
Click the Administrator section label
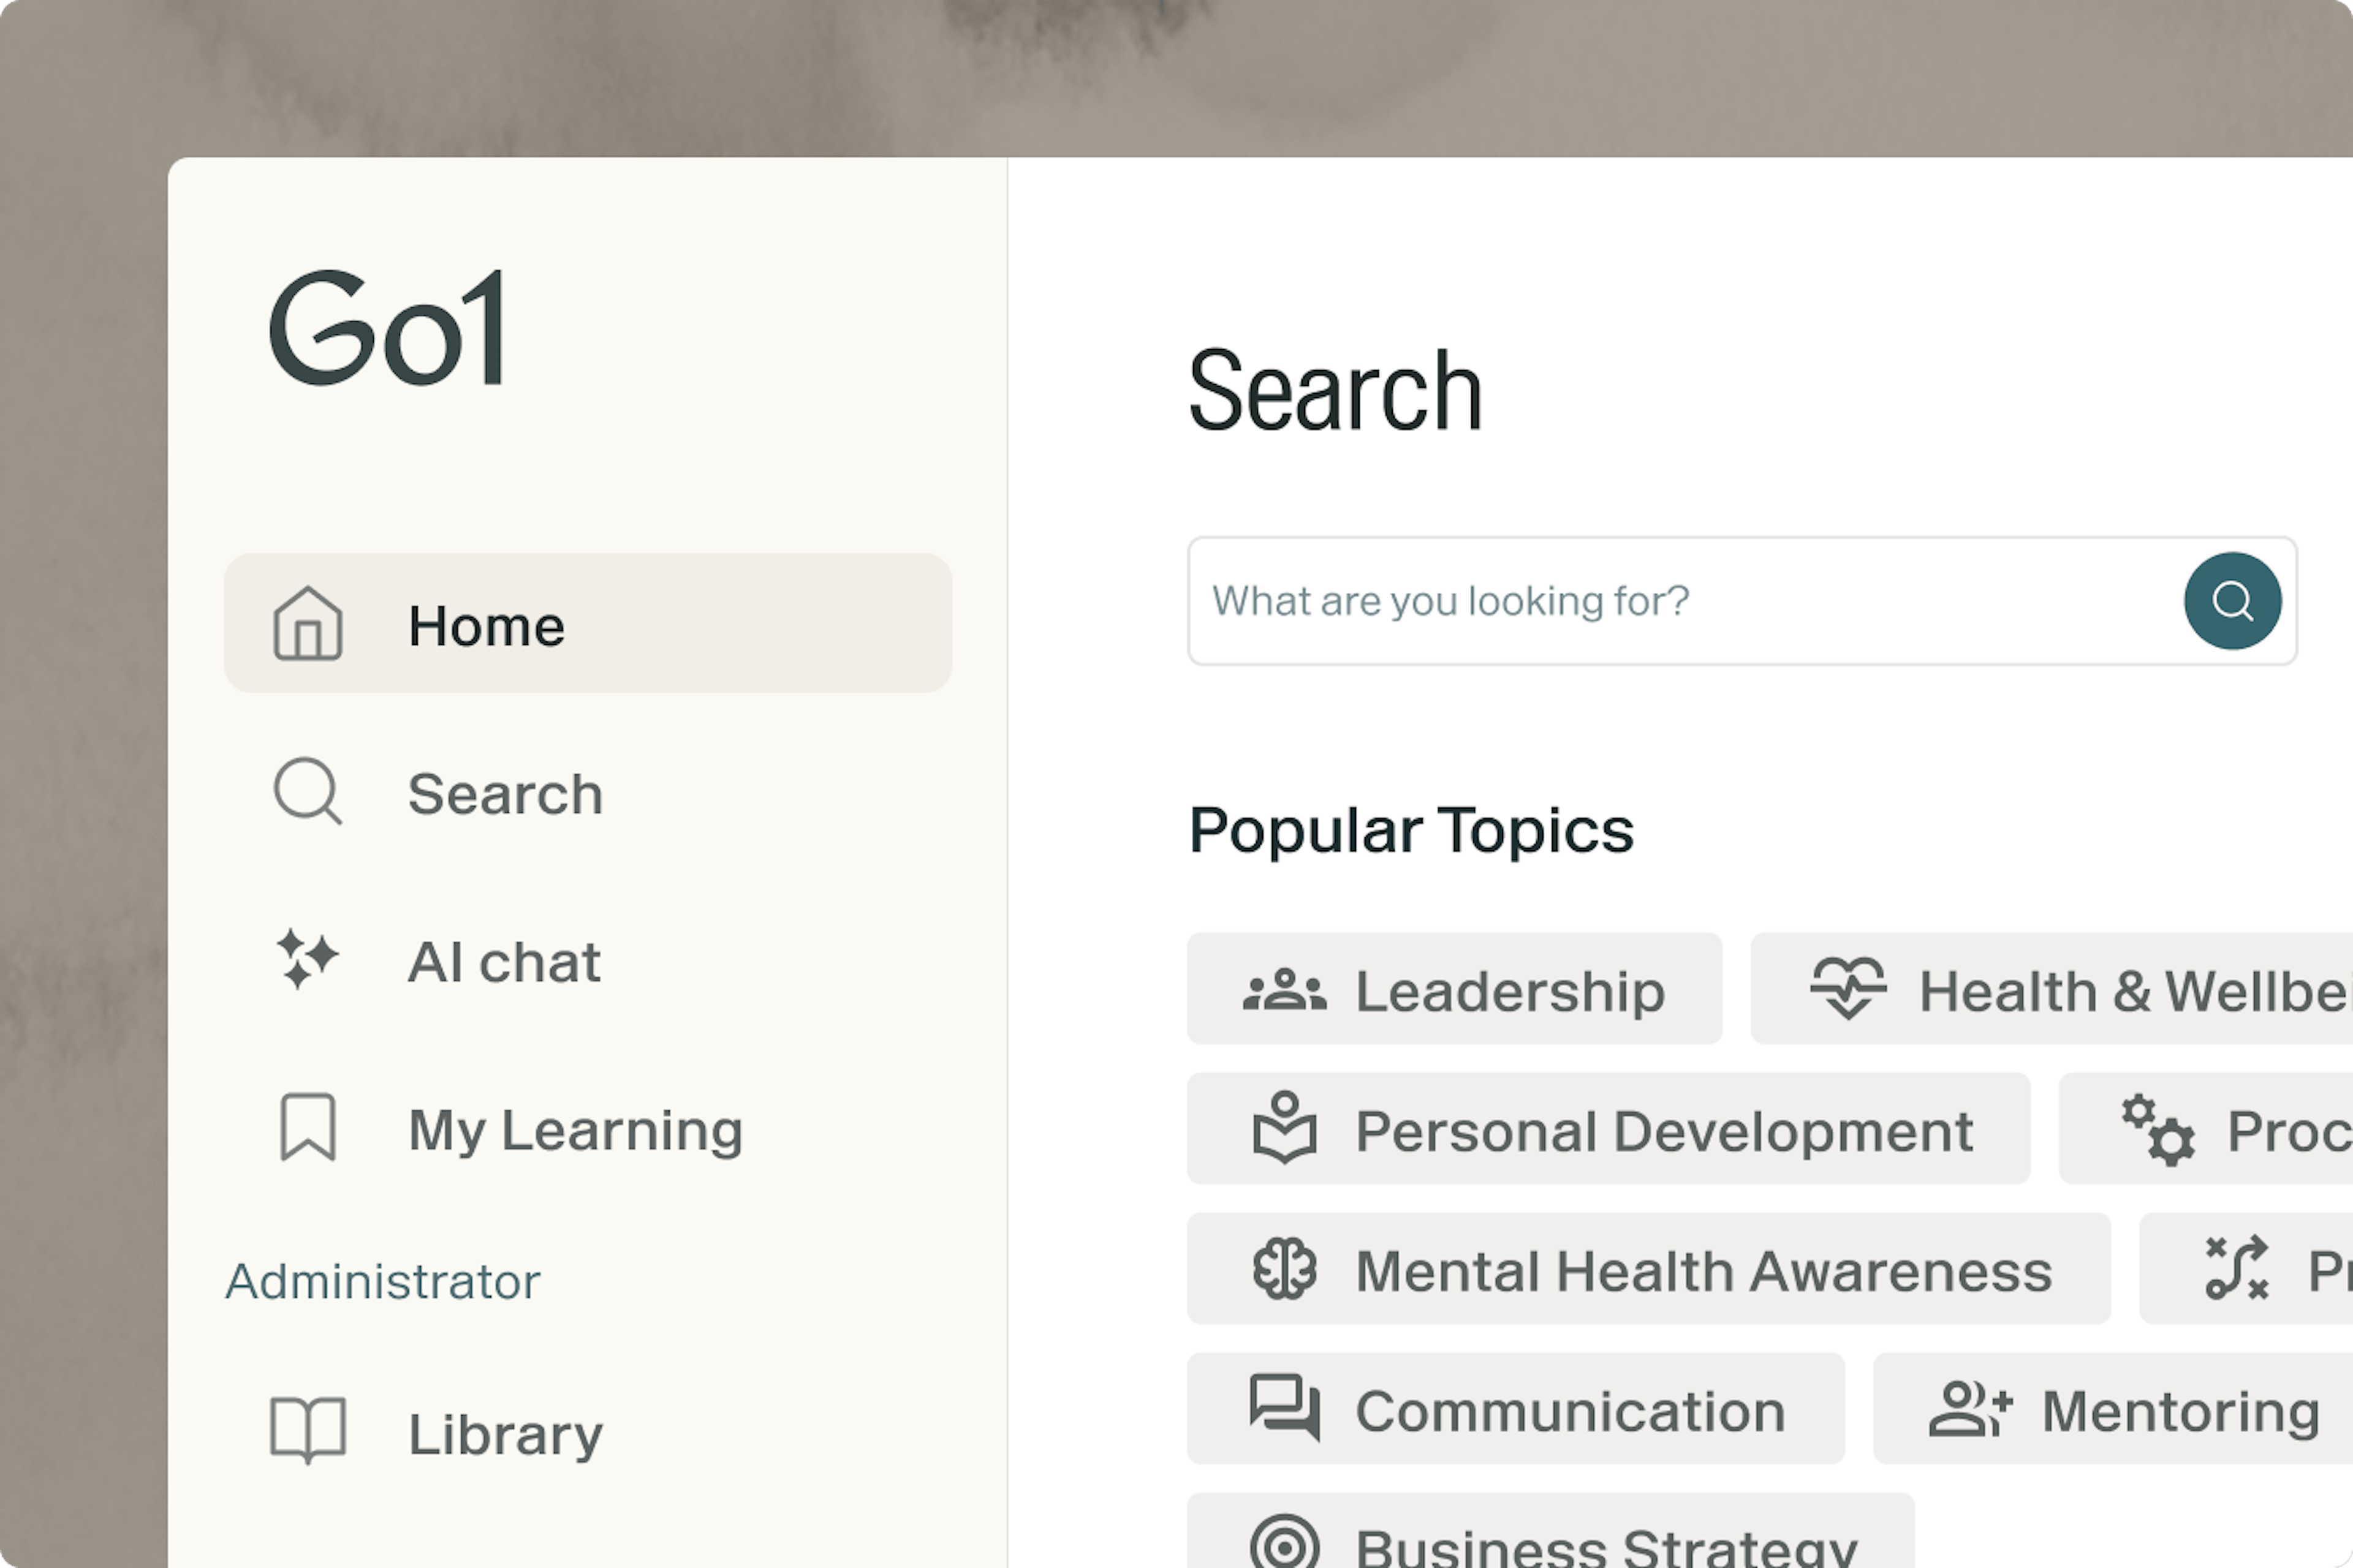tap(382, 1281)
